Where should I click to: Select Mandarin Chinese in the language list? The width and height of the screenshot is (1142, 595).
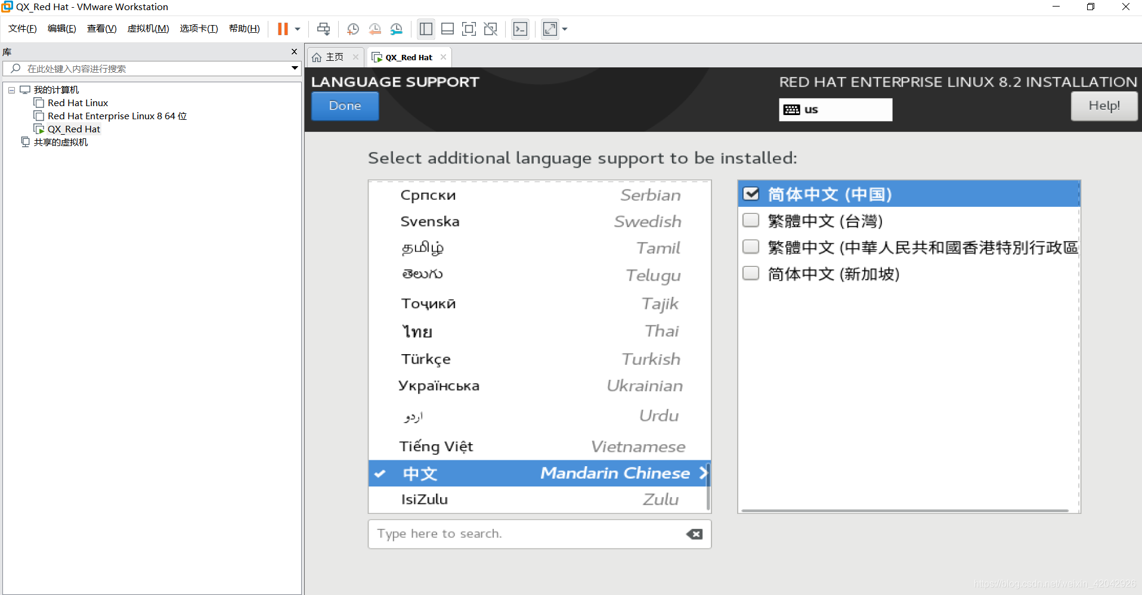pos(539,473)
